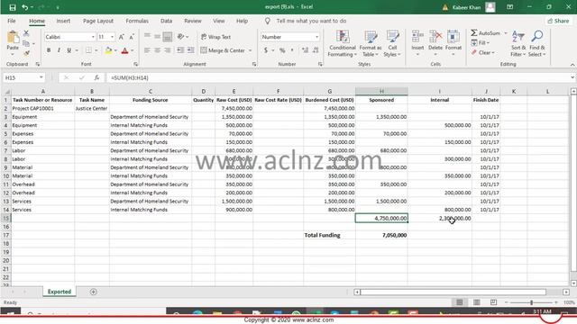Viewport: 577px width, 324px height.
Task: Decrease font size with the small A icon
Action: (132, 37)
